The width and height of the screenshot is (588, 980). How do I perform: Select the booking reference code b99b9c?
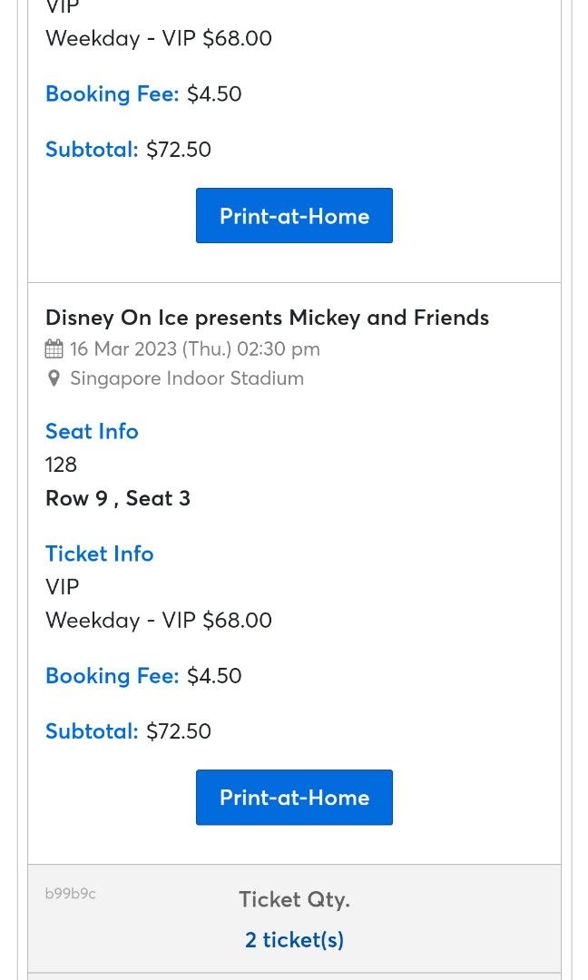[x=70, y=893]
